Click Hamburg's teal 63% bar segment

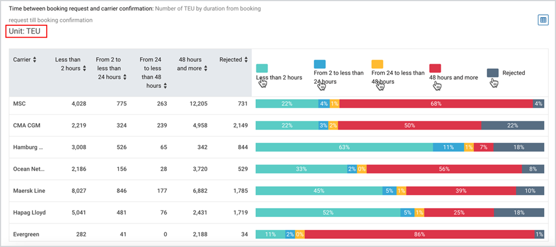click(x=344, y=147)
